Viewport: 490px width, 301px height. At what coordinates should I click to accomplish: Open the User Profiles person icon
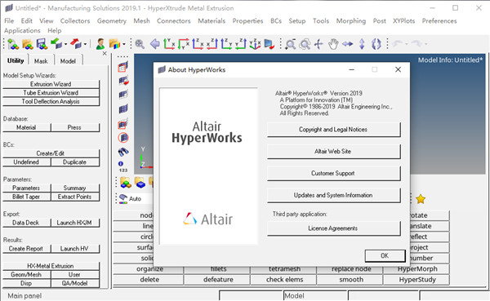point(100,44)
